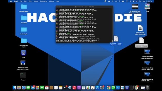Open Spotlight search in menu bar

point(130,1)
